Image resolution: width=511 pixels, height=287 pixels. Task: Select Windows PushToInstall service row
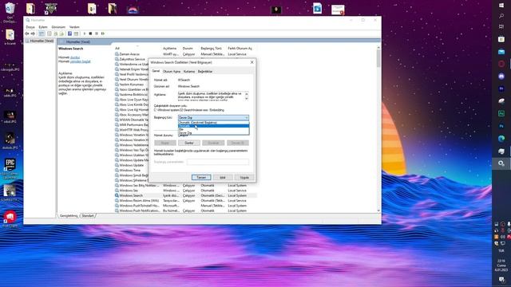pyautogui.click(x=186, y=206)
